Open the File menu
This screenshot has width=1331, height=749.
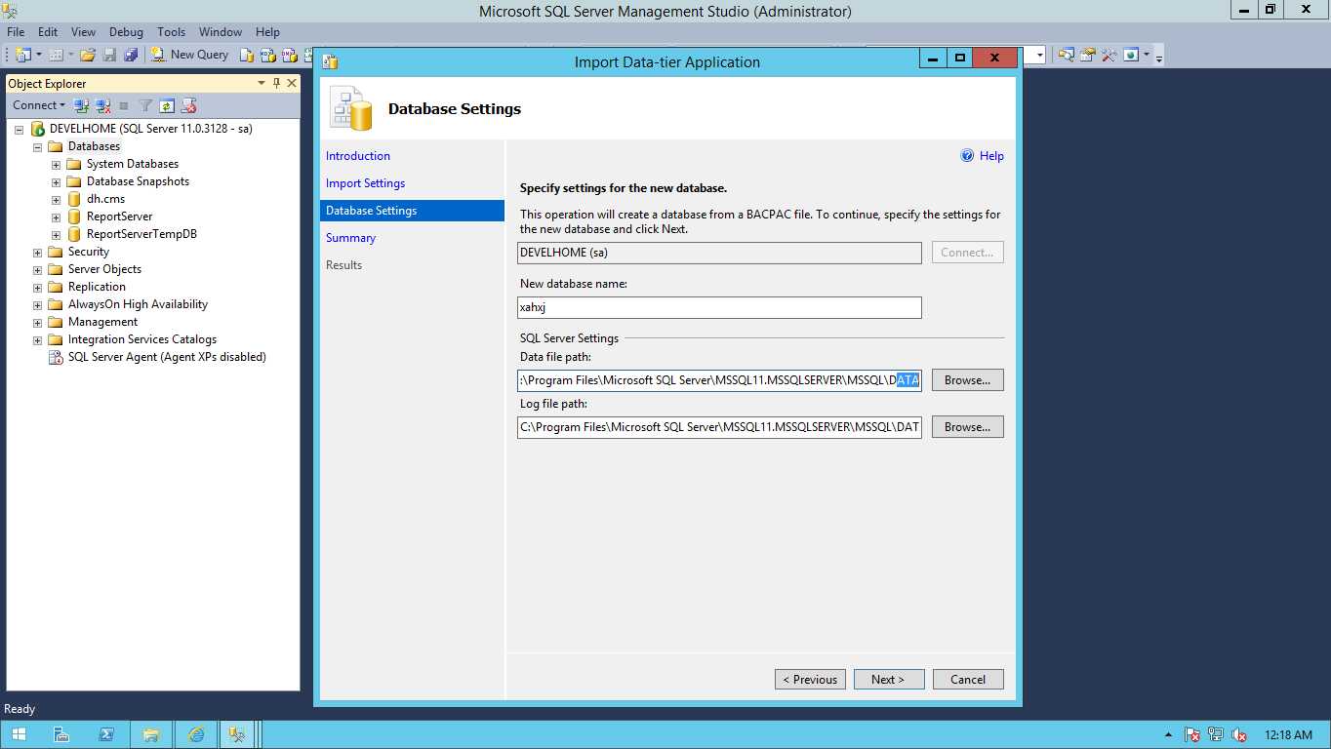16,32
